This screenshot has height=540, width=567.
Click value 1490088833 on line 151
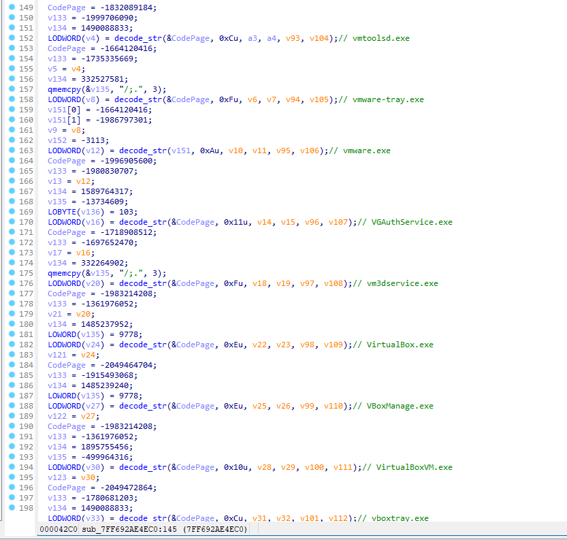click(x=105, y=28)
